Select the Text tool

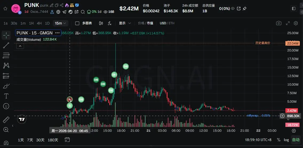coord(6,96)
